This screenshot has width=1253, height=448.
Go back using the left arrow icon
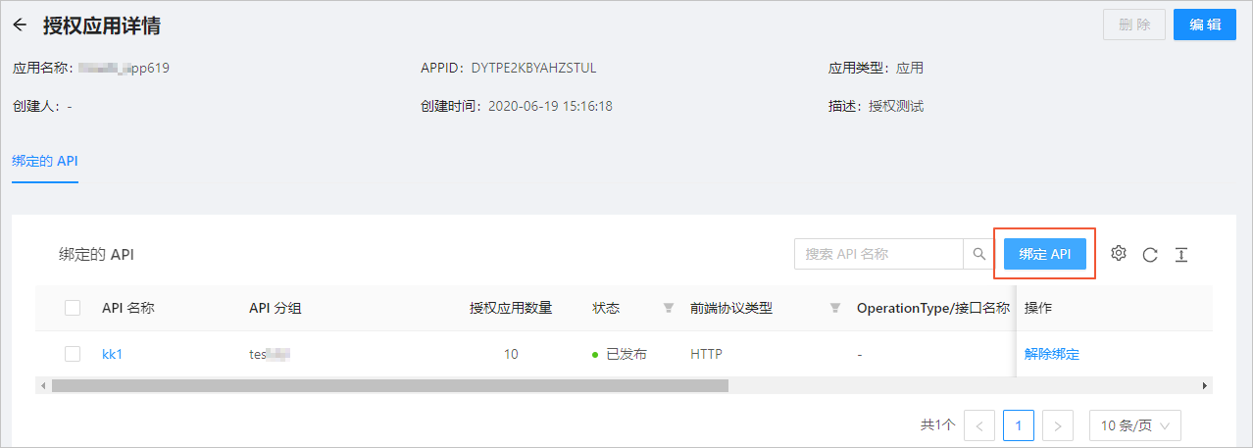tap(20, 25)
